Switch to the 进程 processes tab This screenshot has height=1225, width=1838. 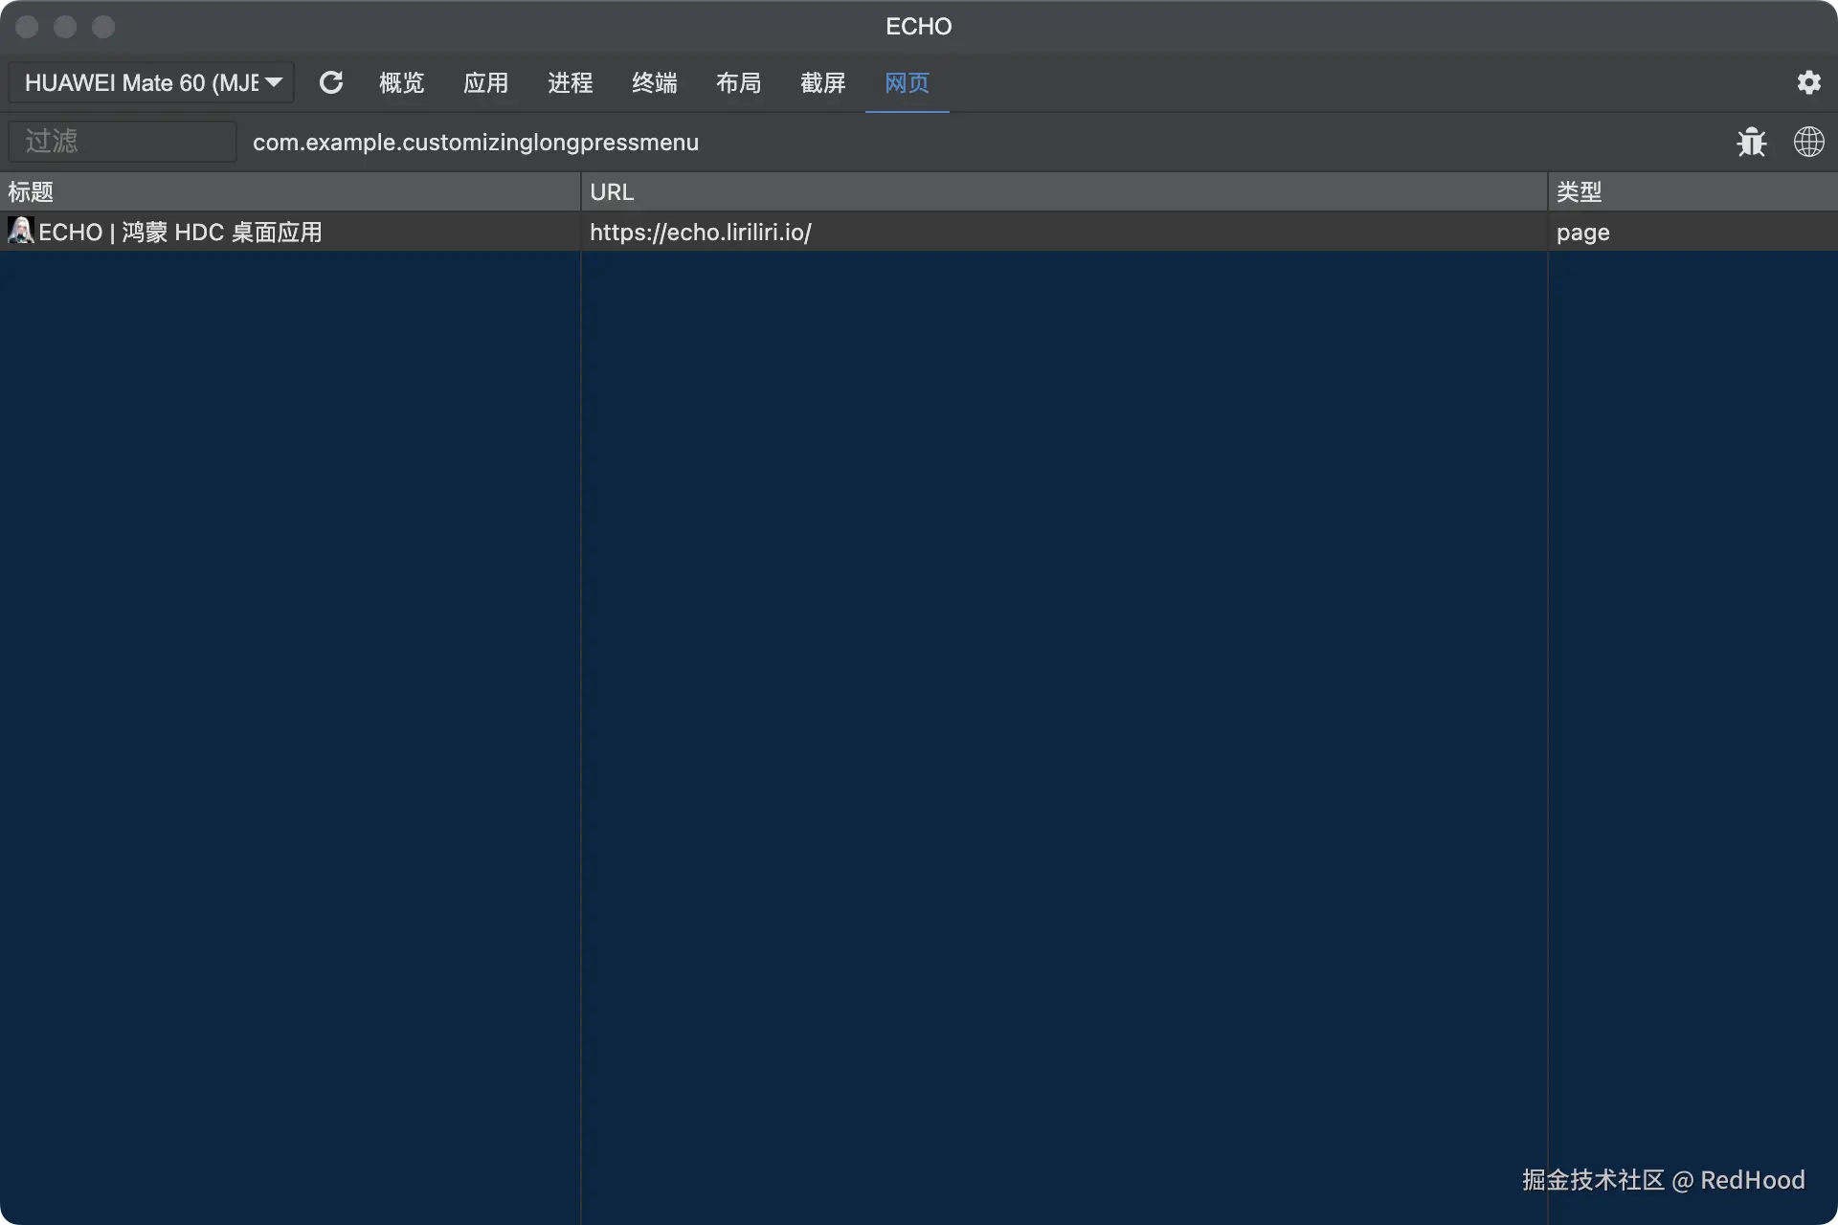[x=570, y=83]
